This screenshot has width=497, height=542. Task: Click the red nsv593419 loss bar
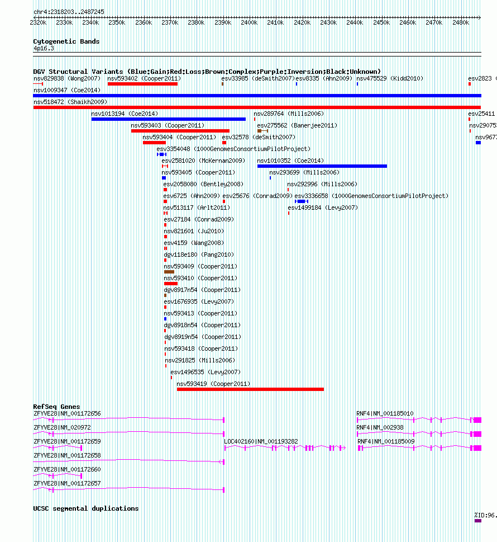click(x=250, y=389)
